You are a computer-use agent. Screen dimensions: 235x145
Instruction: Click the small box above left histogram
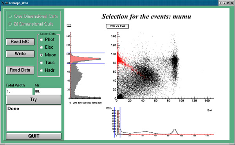pyautogui.click(x=69, y=25)
